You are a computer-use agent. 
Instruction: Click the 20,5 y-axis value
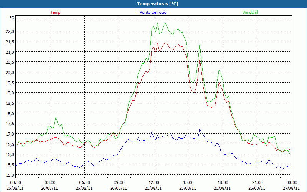pyautogui.click(x=10, y=62)
